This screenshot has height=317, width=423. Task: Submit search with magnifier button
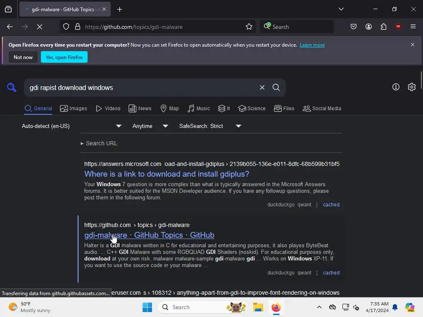(x=276, y=88)
